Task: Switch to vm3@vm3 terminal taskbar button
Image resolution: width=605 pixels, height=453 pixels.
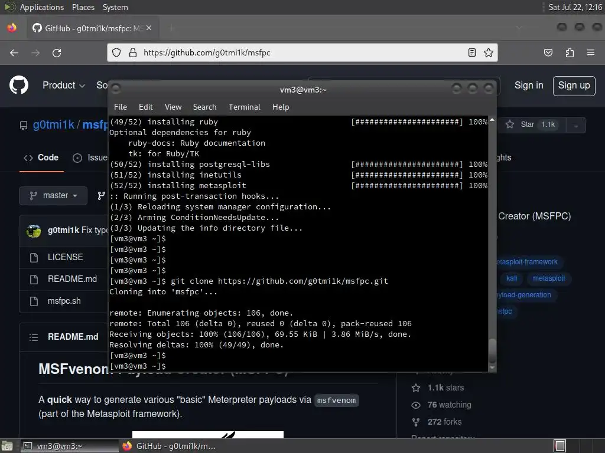Action: point(69,446)
